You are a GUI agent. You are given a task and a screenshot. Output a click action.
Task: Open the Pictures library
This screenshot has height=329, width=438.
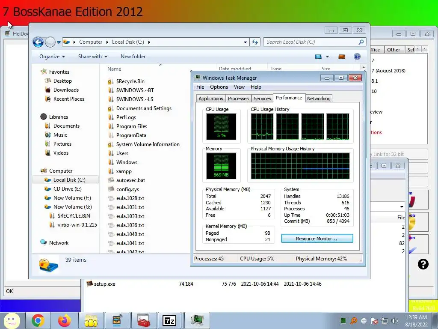pyautogui.click(x=62, y=144)
